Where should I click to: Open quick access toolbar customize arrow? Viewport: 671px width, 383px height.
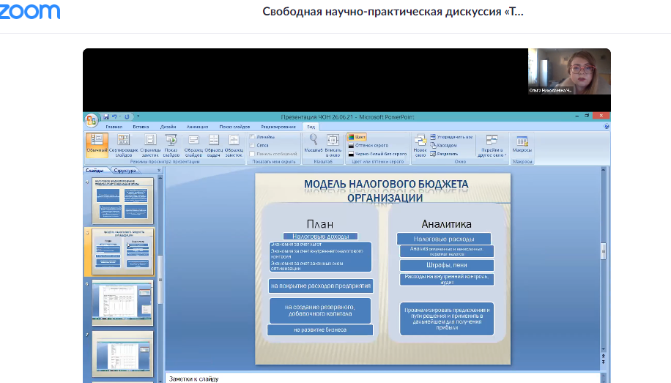pyautogui.click(x=139, y=116)
